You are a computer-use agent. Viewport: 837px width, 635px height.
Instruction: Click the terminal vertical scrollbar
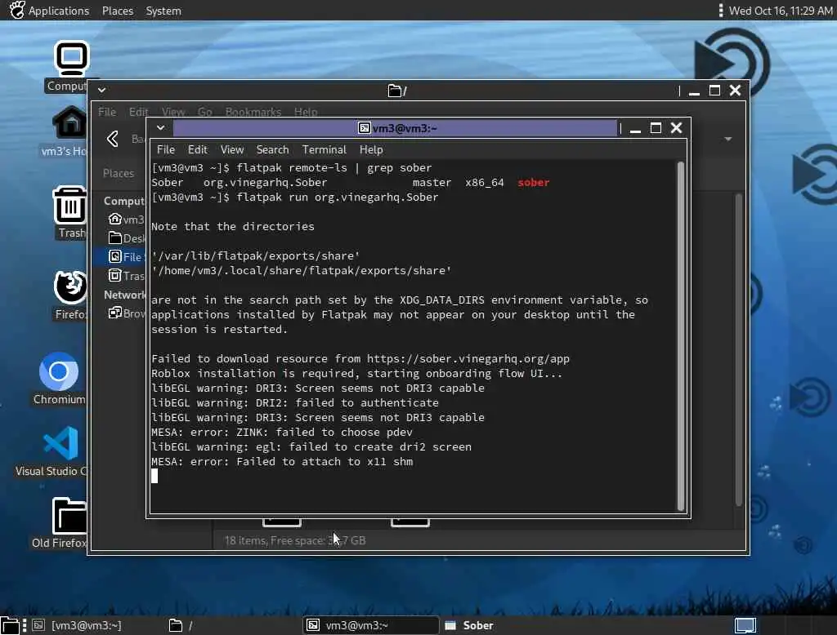click(x=681, y=336)
